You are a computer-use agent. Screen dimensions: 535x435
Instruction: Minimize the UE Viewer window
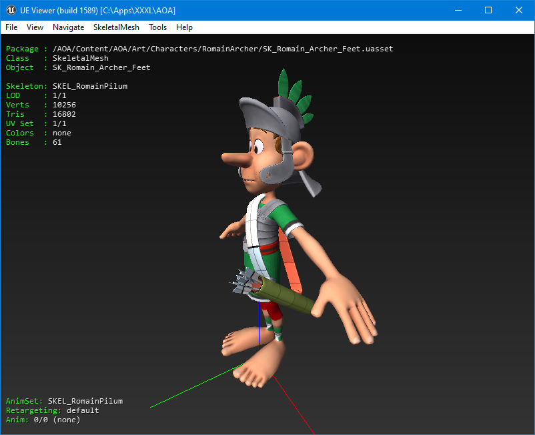[458, 10]
